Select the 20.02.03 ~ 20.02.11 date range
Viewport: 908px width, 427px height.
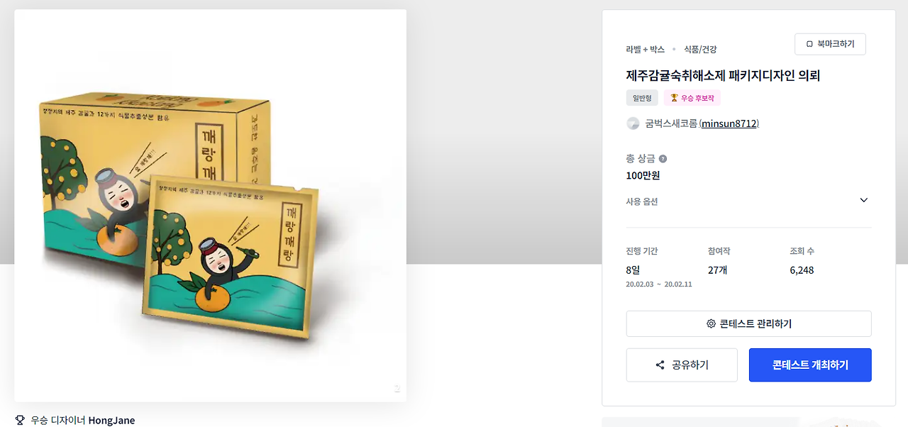click(x=659, y=284)
